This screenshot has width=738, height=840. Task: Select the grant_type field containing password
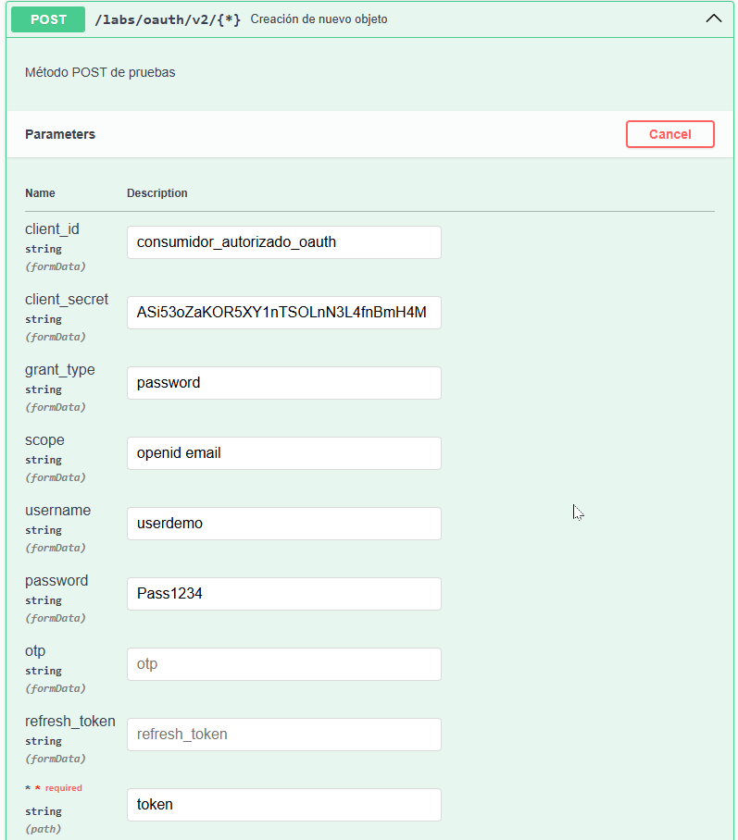pyautogui.click(x=283, y=383)
